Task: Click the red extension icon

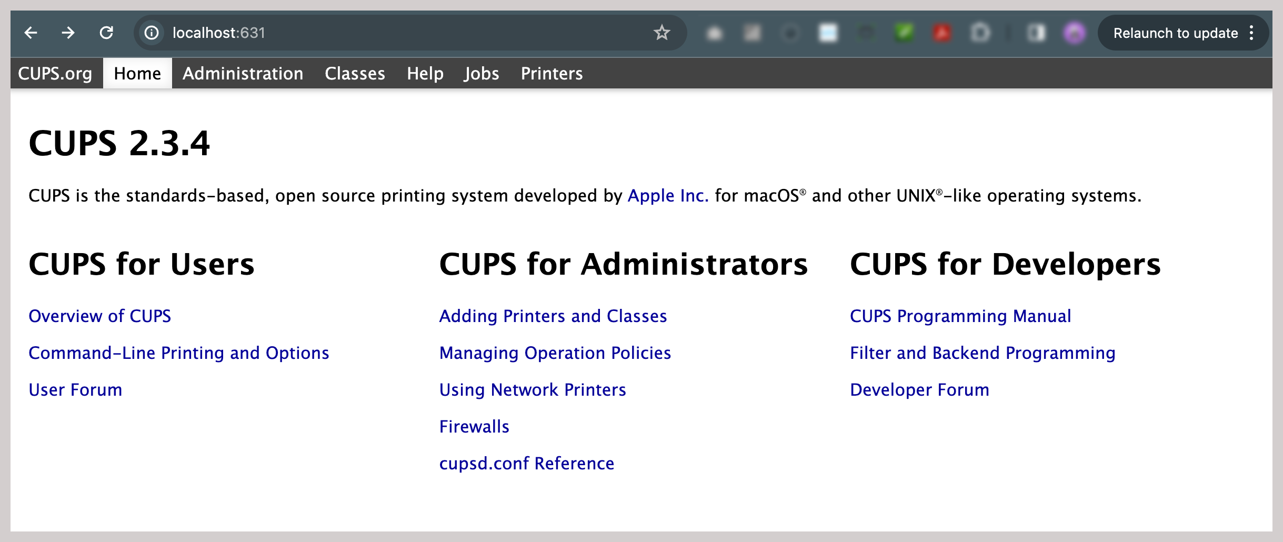Action: click(942, 33)
